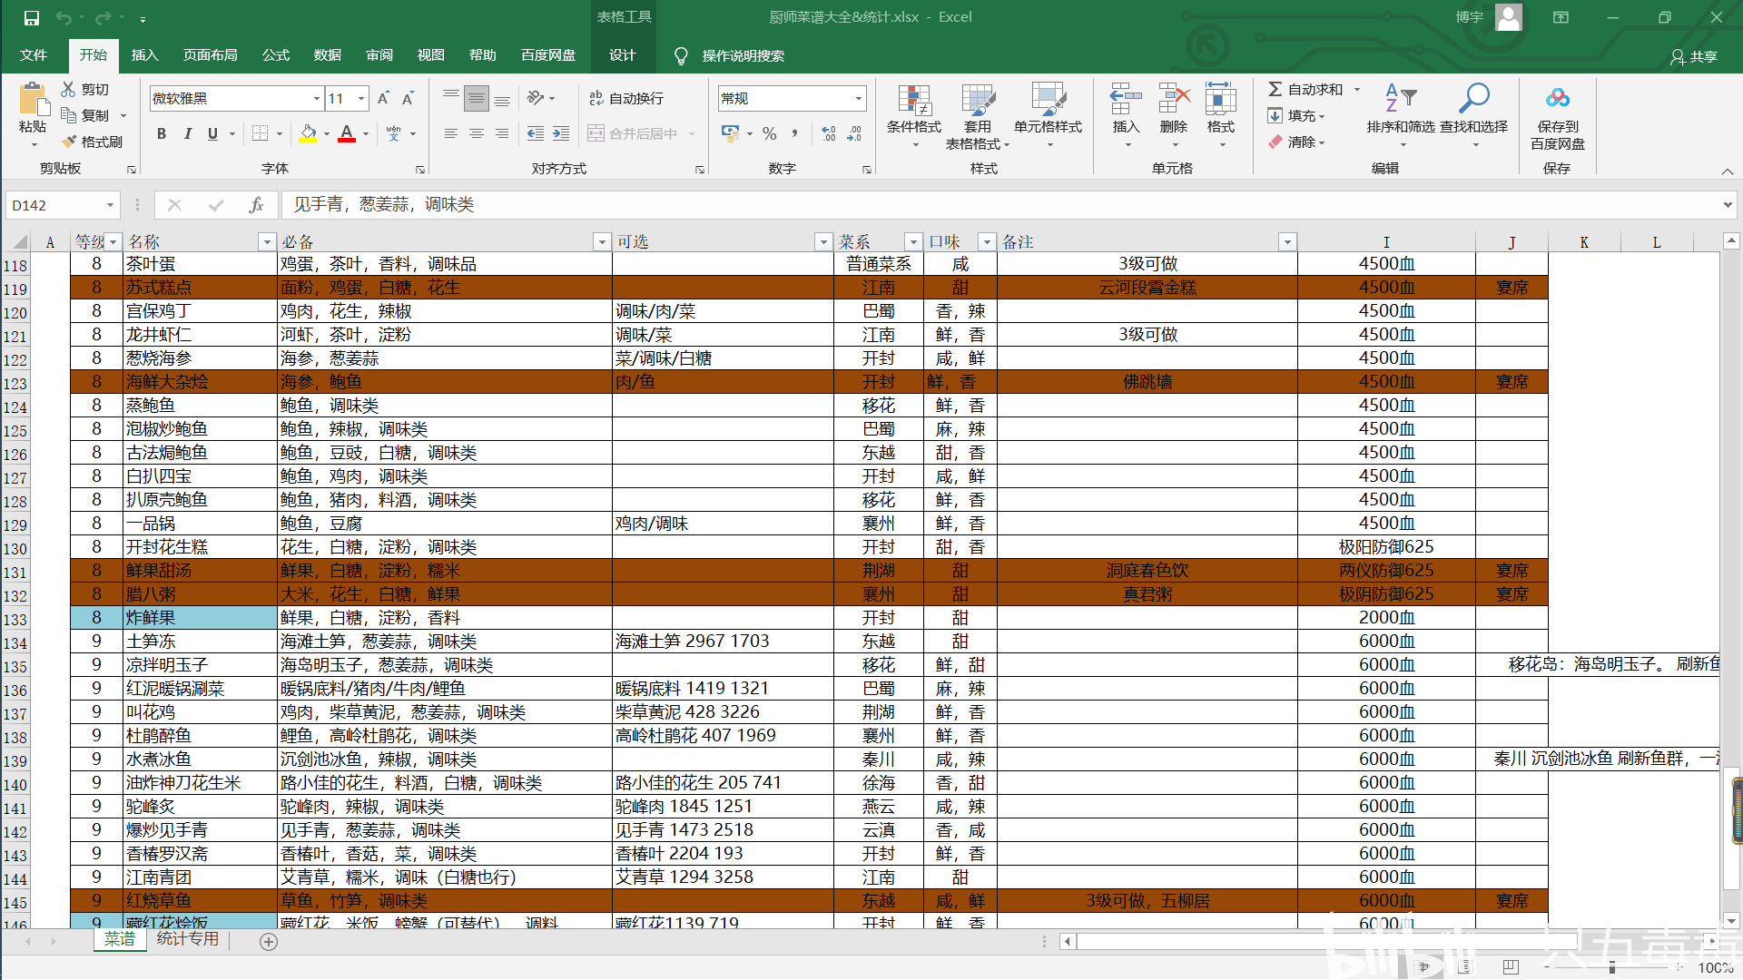Click the increase decimal icon
The width and height of the screenshot is (1743, 980).
pos(829,133)
